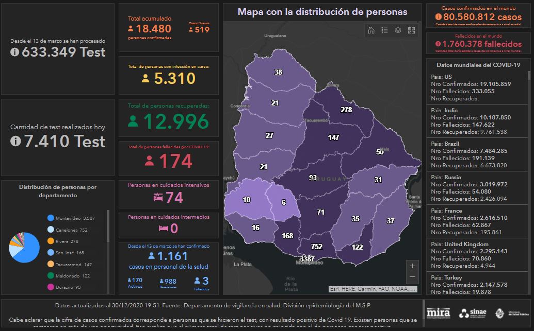Click info icon beside 633.349 Test
The height and width of the screenshot is (331, 534).
15,52
